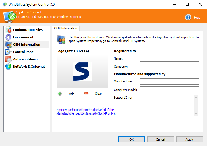Confirm with the OK button
The image size is (207, 146).
pos(131,139)
